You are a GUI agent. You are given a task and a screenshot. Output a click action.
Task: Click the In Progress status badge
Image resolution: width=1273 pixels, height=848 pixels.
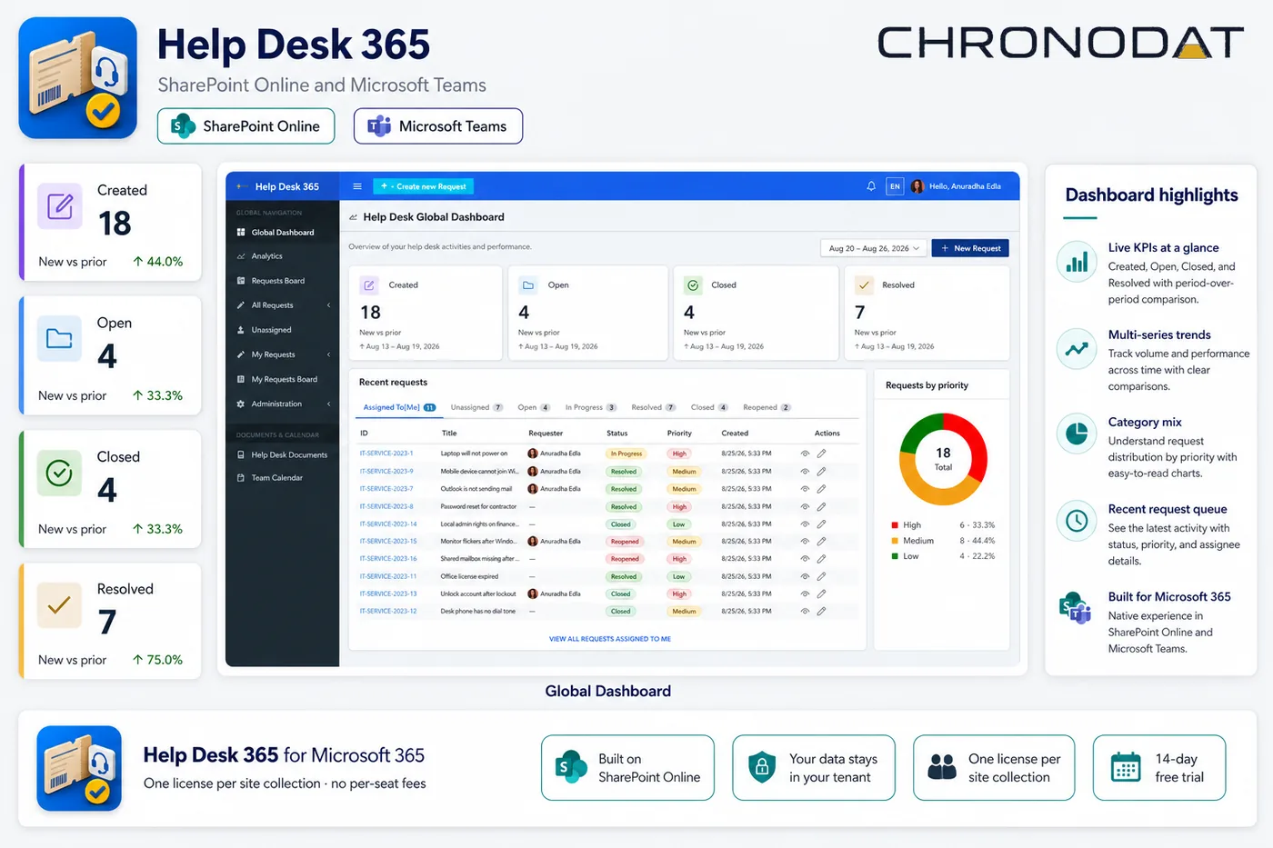[x=626, y=454]
